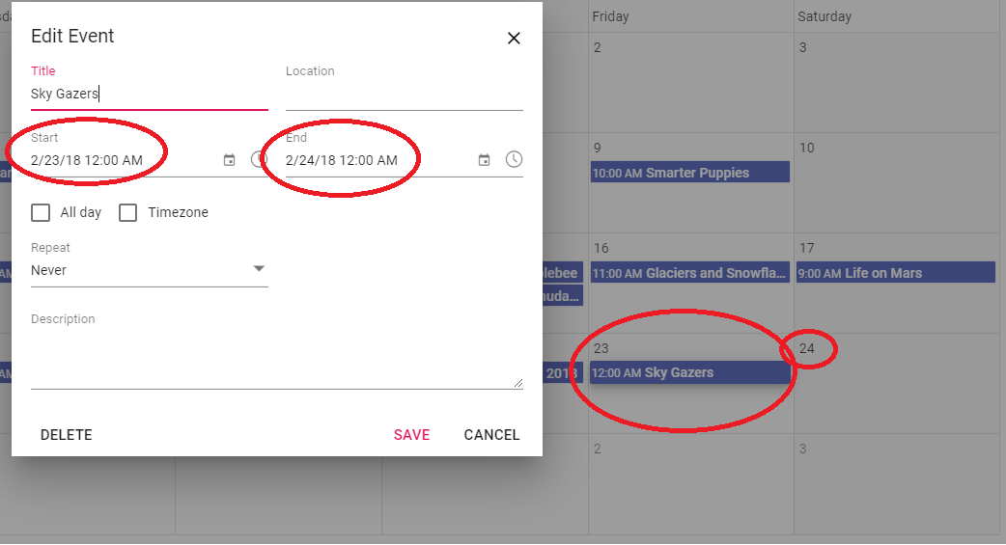Open the Start time clock picker
Viewport: 1006px width, 545px height.
coord(258,160)
